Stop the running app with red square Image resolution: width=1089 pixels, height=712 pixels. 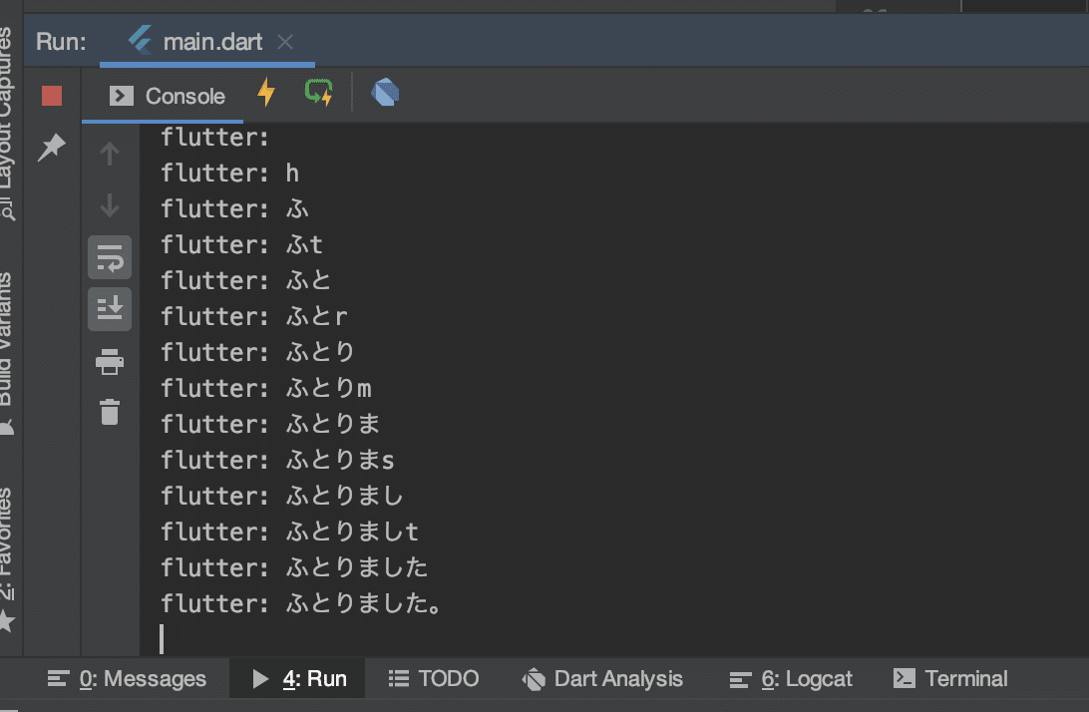52,95
